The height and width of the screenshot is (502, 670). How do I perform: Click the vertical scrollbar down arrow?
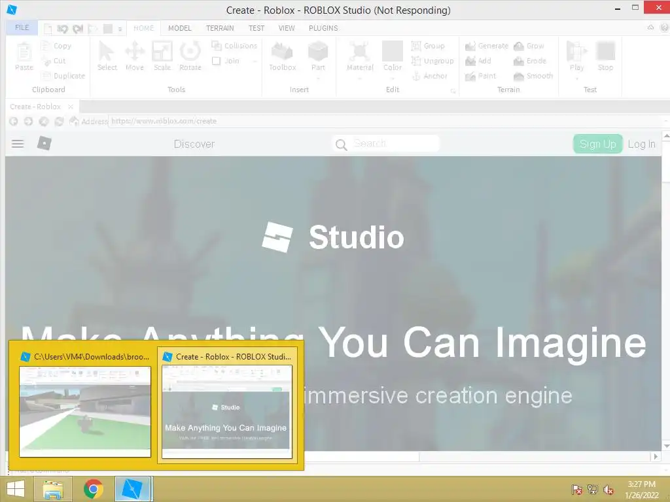[x=665, y=446]
